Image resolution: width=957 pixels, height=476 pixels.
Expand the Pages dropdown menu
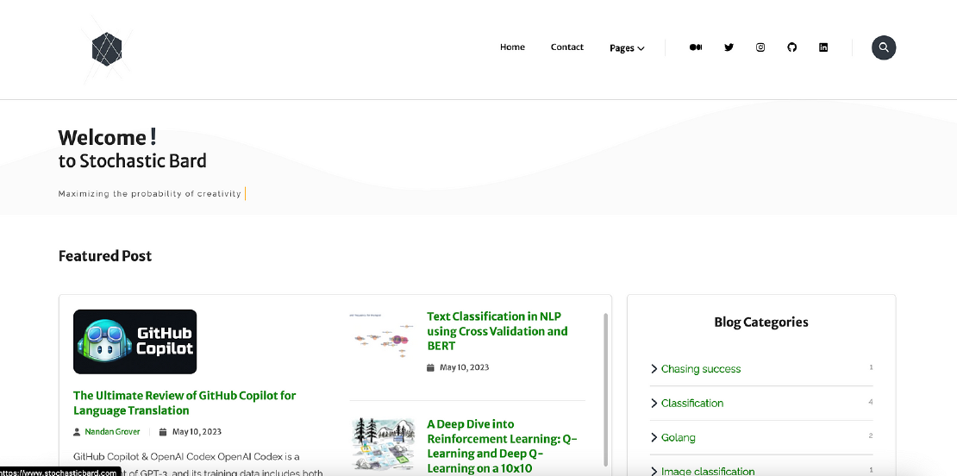[627, 48]
